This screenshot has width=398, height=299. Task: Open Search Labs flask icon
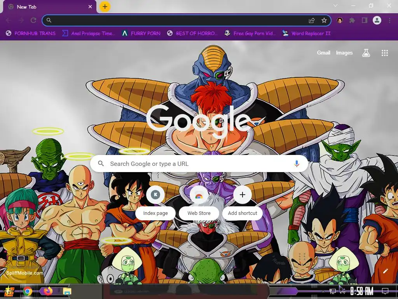(366, 53)
